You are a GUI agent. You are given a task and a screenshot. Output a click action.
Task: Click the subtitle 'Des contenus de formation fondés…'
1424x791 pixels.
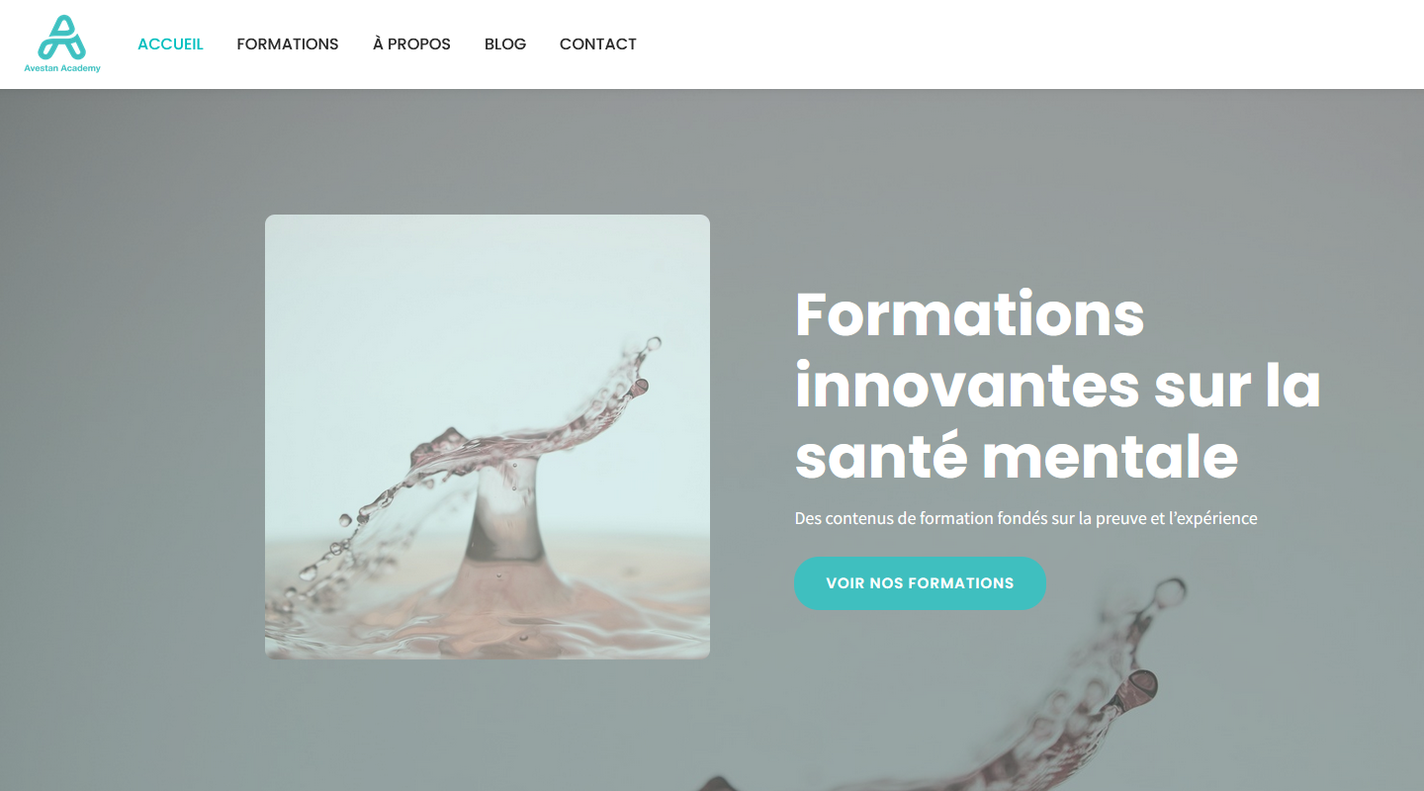pos(1025,518)
